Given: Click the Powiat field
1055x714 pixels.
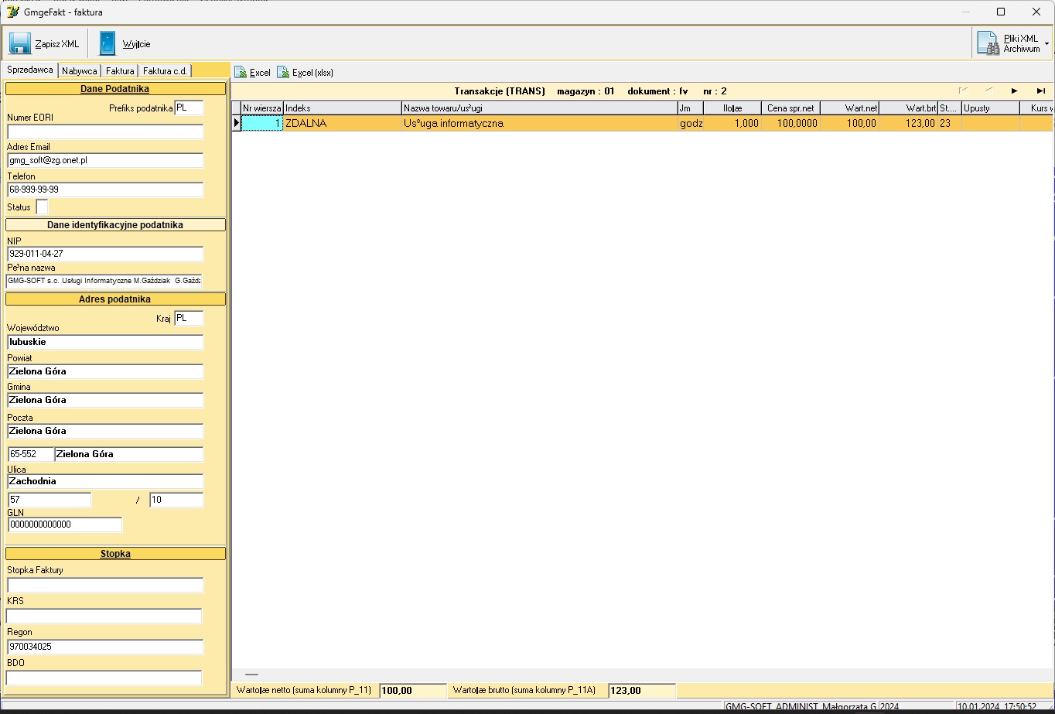Looking at the screenshot, I should click(105, 371).
